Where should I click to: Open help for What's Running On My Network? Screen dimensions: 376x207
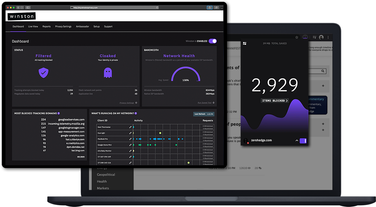pyautogui.click(x=136, y=113)
